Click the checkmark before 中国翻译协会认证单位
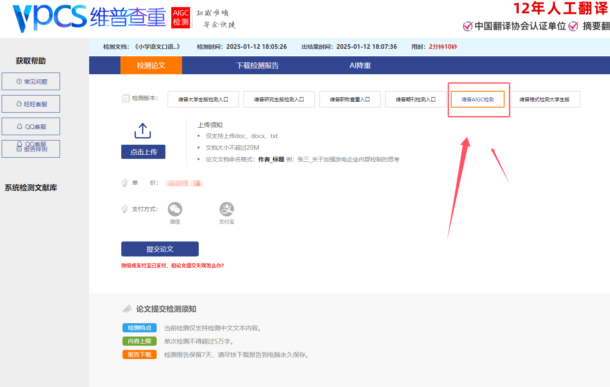The height and width of the screenshot is (387, 610). 467,26
